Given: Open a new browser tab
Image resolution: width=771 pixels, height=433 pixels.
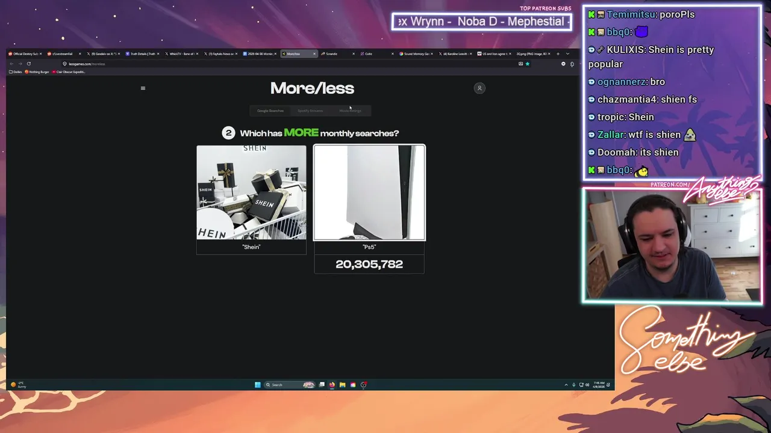Looking at the screenshot, I should tap(558, 54).
